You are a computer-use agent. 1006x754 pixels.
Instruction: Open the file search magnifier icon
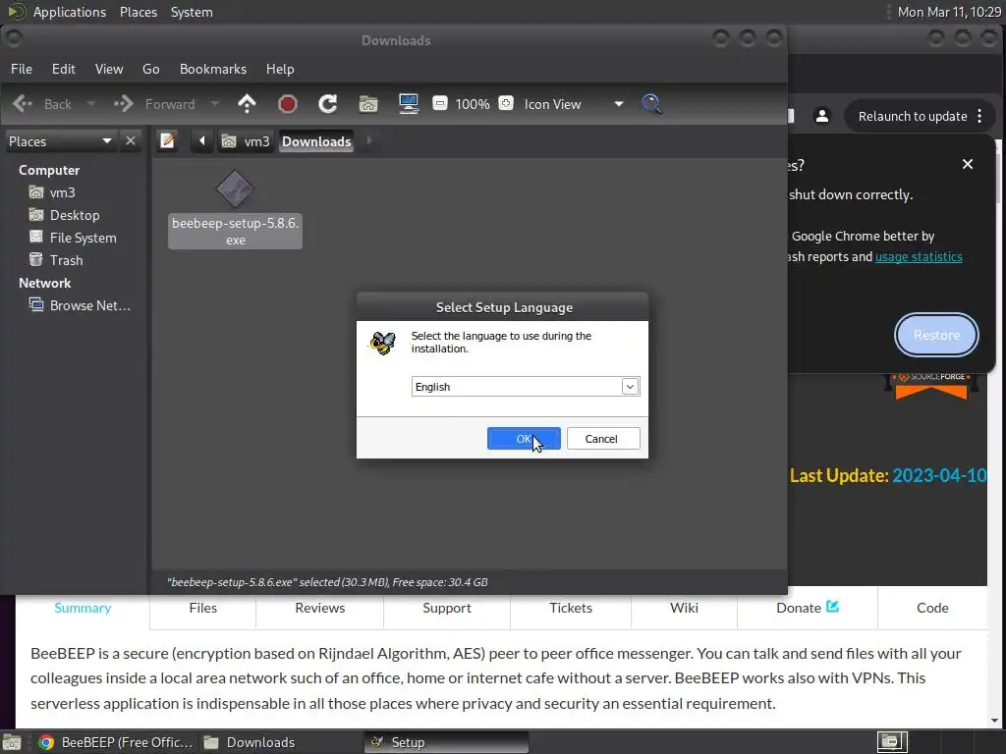(x=651, y=104)
